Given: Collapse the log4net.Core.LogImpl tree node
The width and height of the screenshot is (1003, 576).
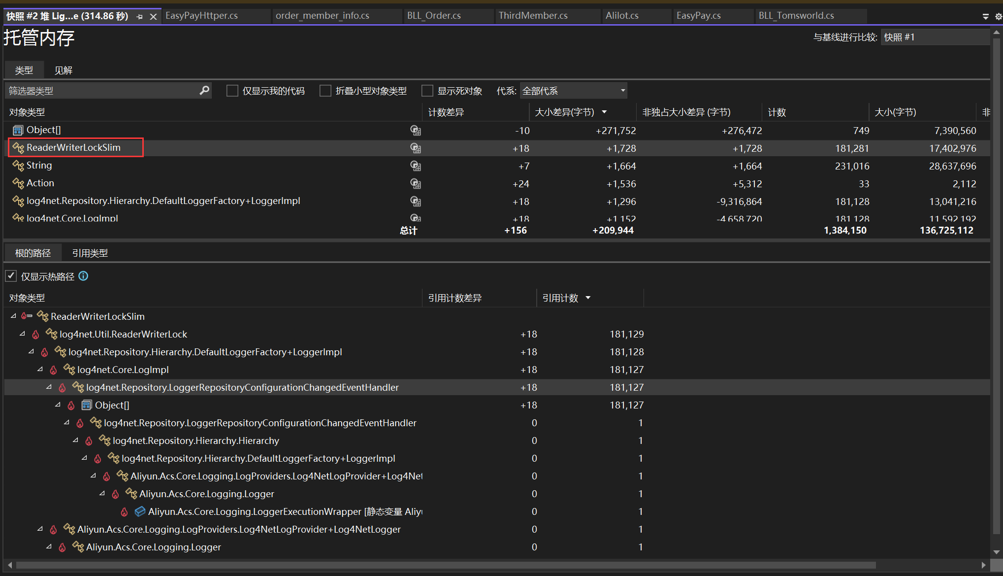Looking at the screenshot, I should pyautogui.click(x=40, y=370).
